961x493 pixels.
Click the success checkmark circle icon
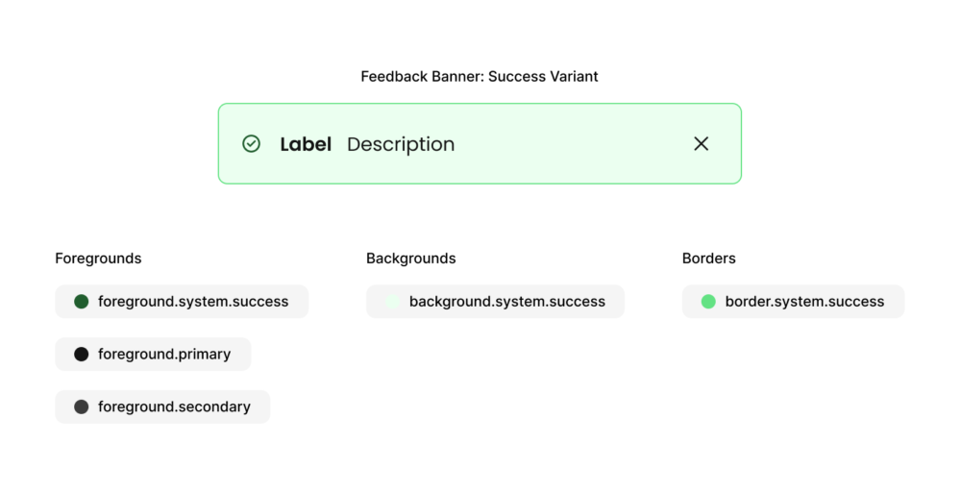tap(251, 144)
